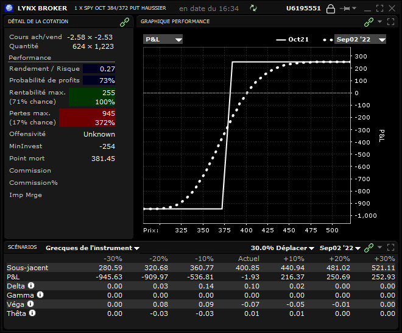
Task: Click Quantité value 624 × 1,223
Action: coord(93,46)
